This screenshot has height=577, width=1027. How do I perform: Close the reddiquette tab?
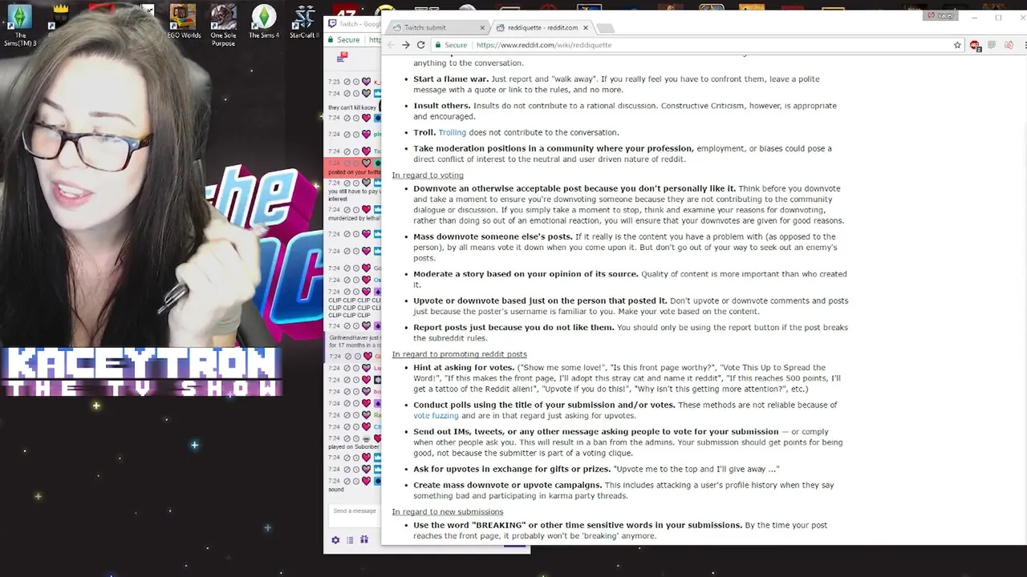point(586,27)
